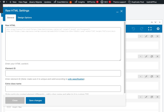
Task: Open jQuery Migrate admin bar item
Action: point(36,2)
